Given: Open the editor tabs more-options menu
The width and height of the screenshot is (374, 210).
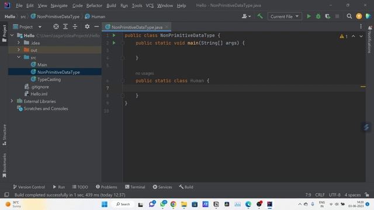Looking at the screenshot, I should pos(361,26).
